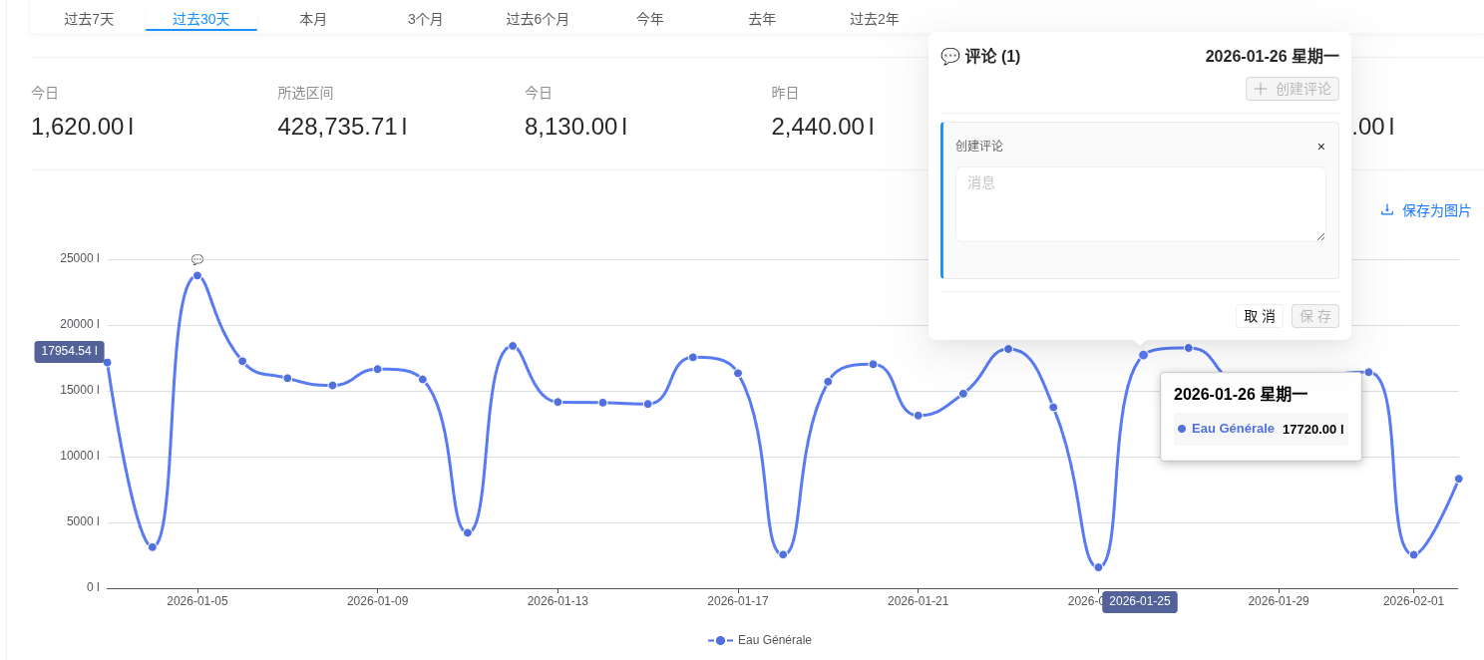Click the 保存为图片 link
Image resolution: width=1484 pixels, height=660 pixels.
point(1436,210)
